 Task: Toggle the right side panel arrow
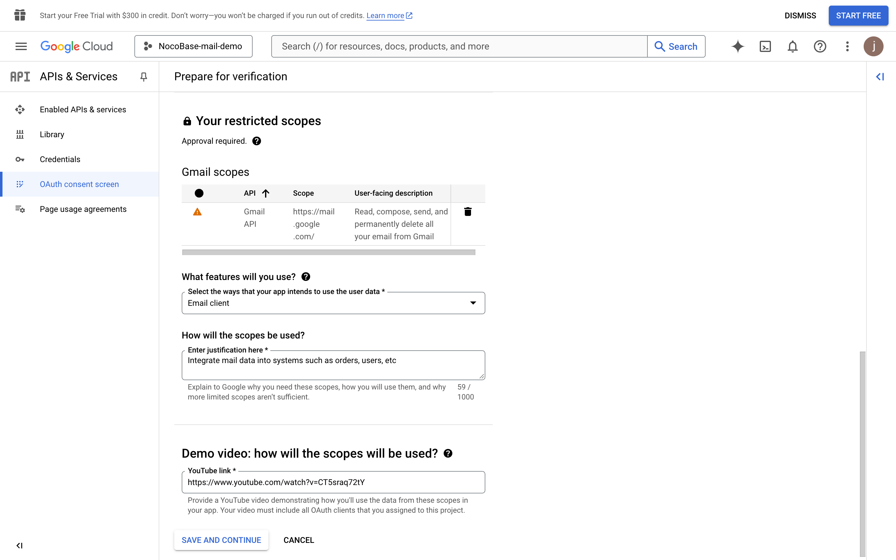click(x=880, y=77)
